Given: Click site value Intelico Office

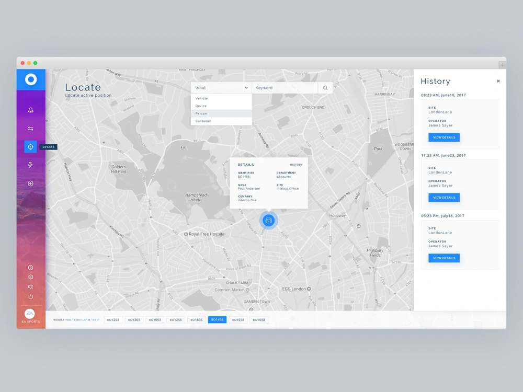Looking at the screenshot, I should (x=288, y=189).
